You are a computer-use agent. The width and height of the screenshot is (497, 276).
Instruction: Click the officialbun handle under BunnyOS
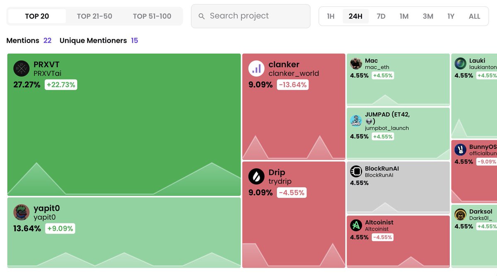point(483,154)
